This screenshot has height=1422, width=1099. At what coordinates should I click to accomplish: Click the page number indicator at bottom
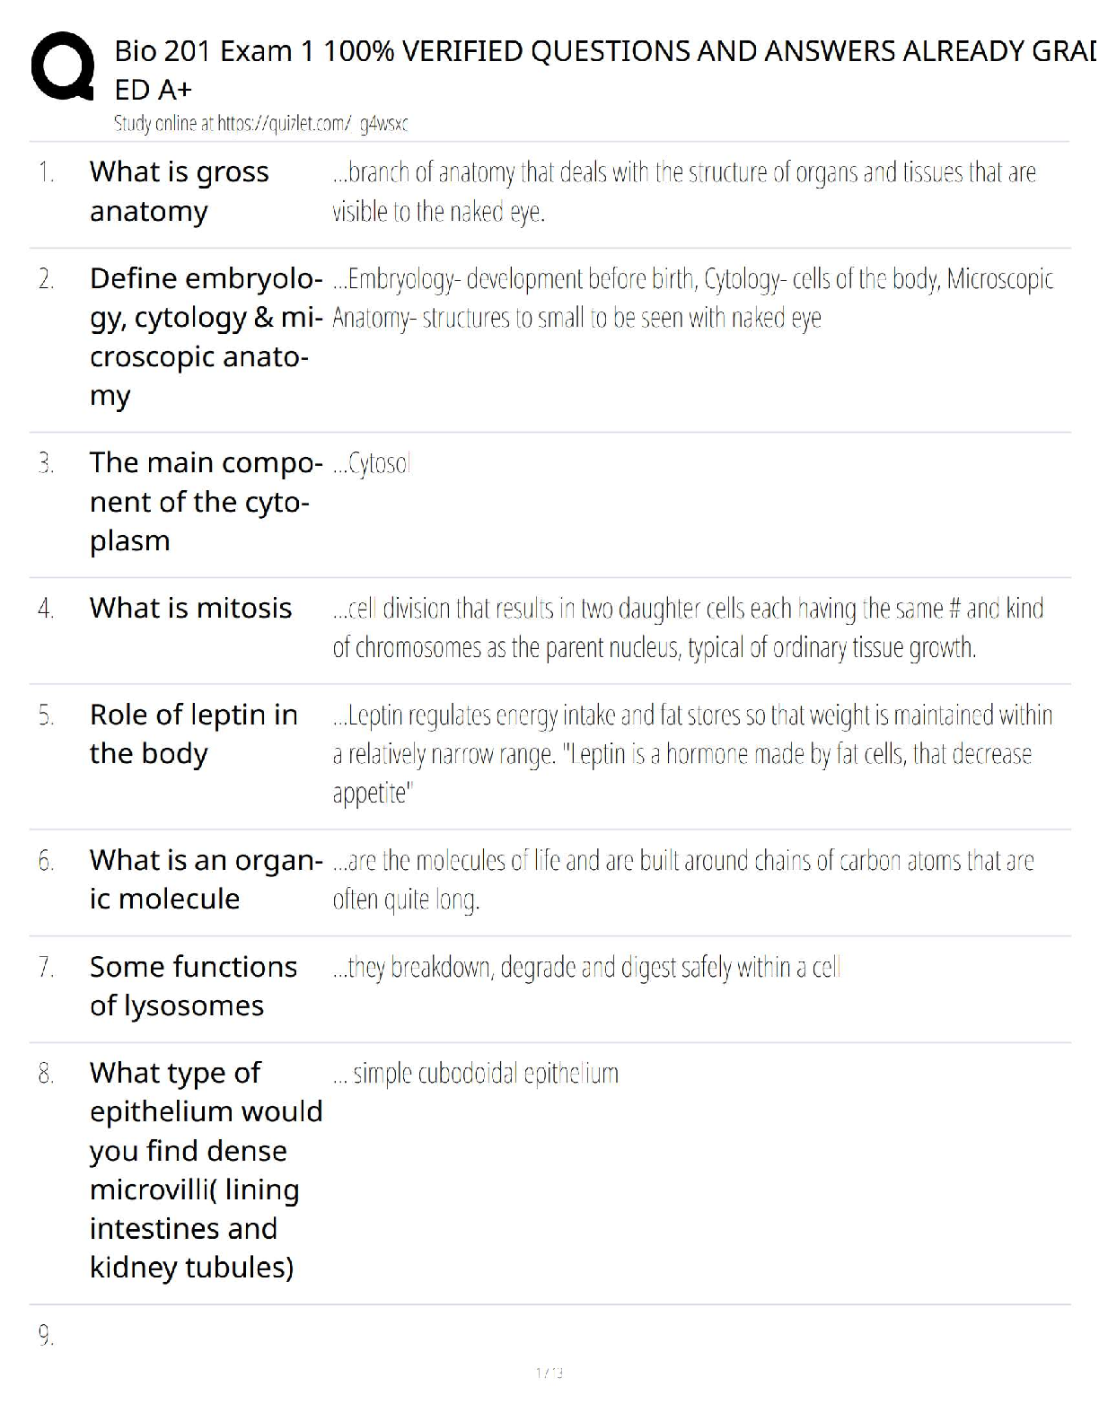[549, 1373]
